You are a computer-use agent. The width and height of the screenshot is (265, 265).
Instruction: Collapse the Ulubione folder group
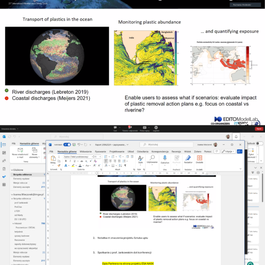coord(12,170)
